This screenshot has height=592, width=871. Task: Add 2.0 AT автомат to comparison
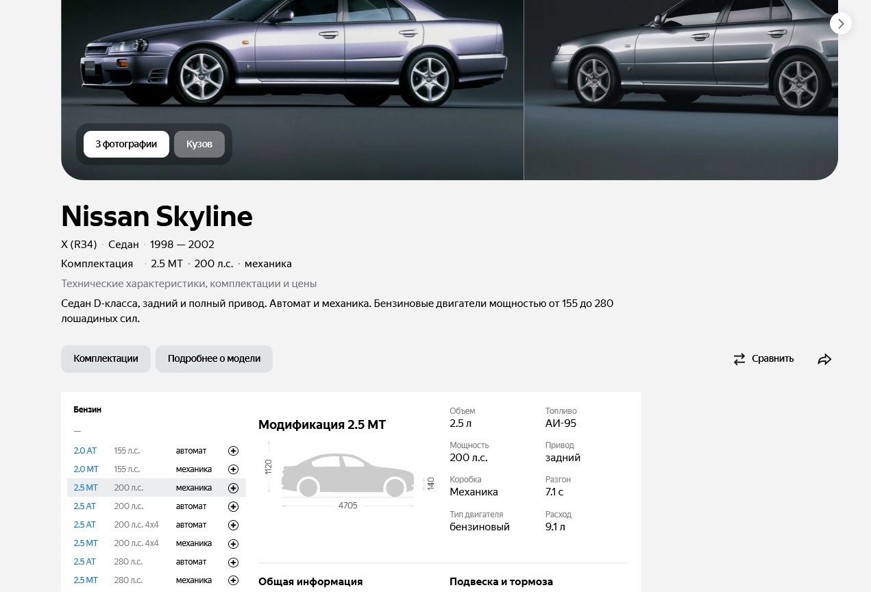pos(233,451)
